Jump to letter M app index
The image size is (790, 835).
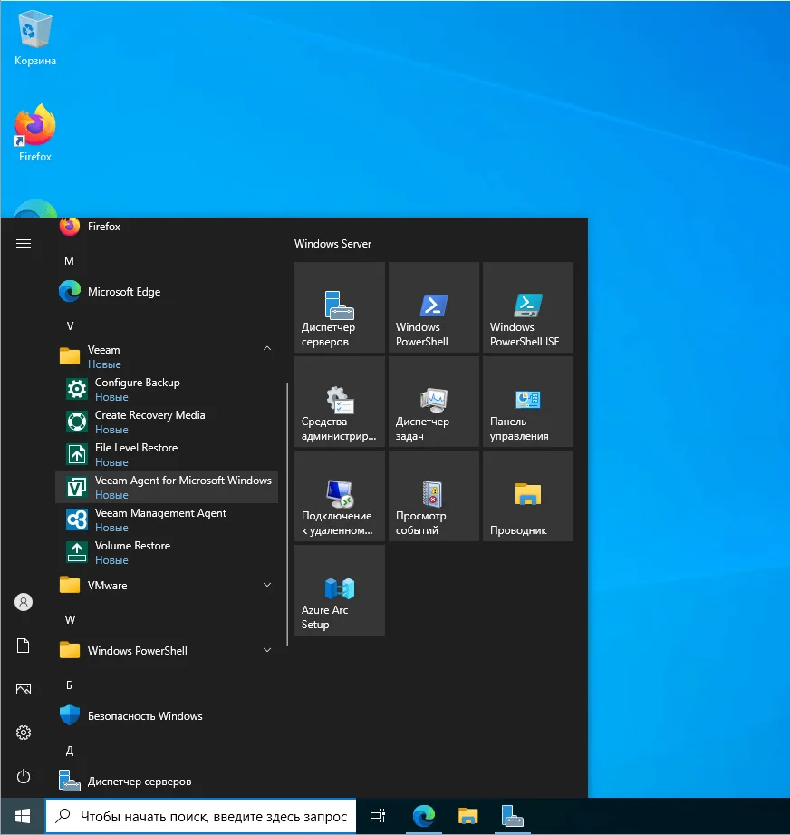tap(69, 261)
